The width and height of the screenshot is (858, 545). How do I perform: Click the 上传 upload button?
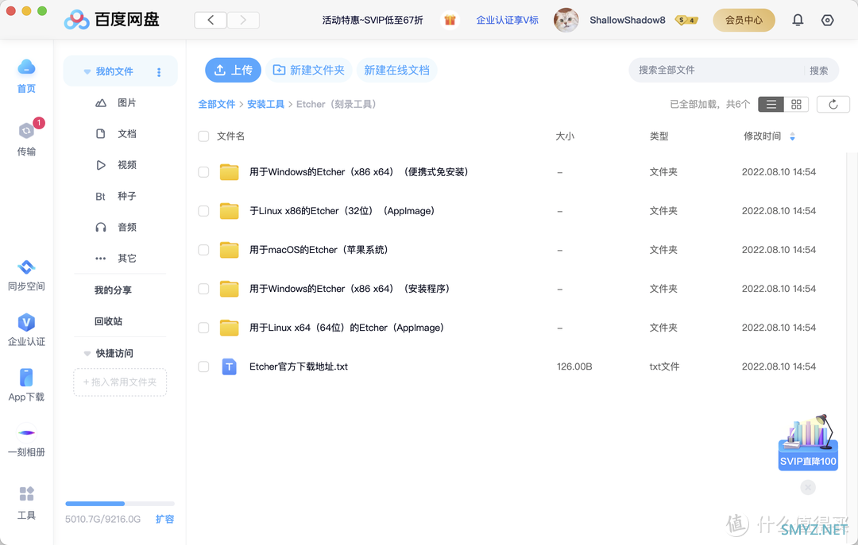coord(233,70)
